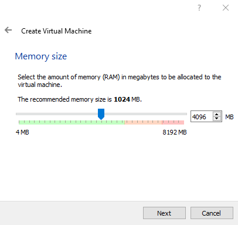
Task: Click slider track right of the handle
Action: (x=145, y=114)
